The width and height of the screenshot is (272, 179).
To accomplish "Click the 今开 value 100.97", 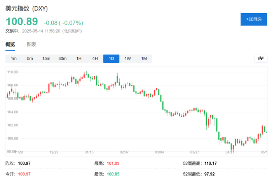I will 24,174.
